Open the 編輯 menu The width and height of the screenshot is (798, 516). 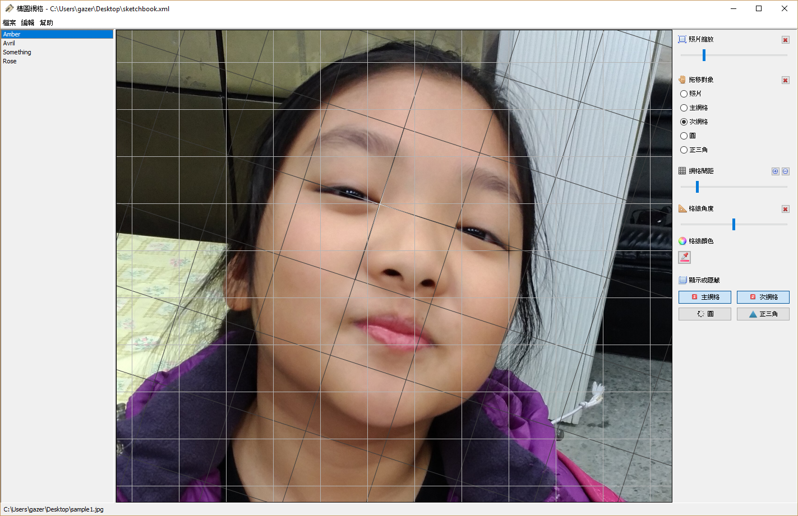pyautogui.click(x=27, y=23)
